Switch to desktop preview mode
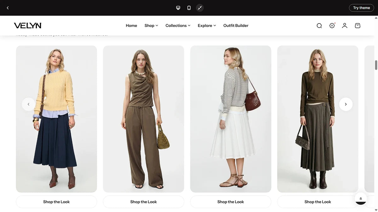This screenshot has width=378, height=212. click(178, 8)
